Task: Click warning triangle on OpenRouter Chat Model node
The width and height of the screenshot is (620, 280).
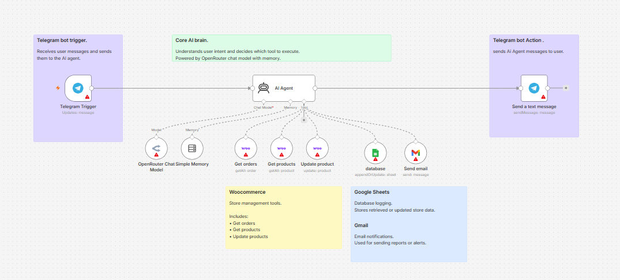Action: click(x=156, y=155)
